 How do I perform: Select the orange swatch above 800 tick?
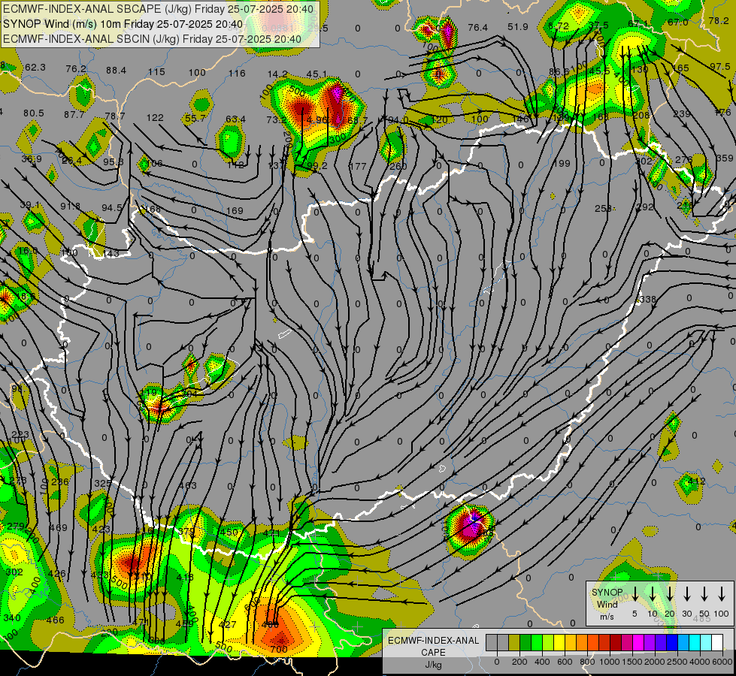(x=582, y=642)
